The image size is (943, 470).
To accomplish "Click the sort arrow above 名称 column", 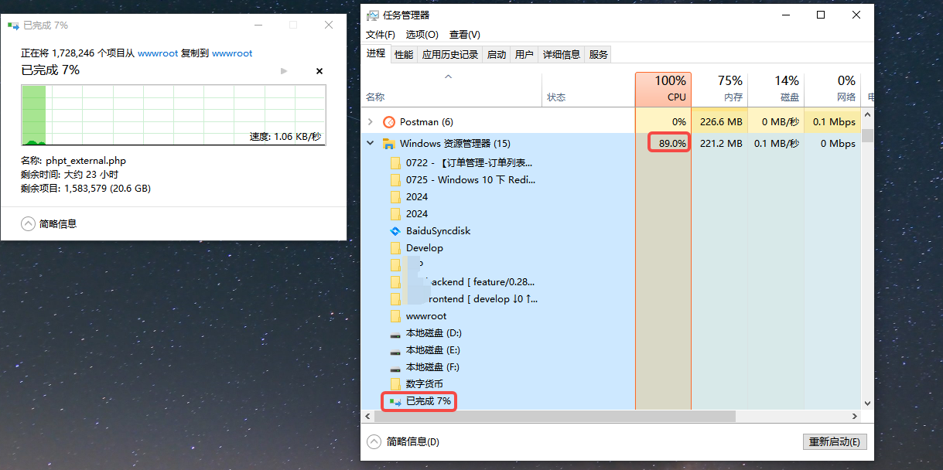I will coord(448,77).
